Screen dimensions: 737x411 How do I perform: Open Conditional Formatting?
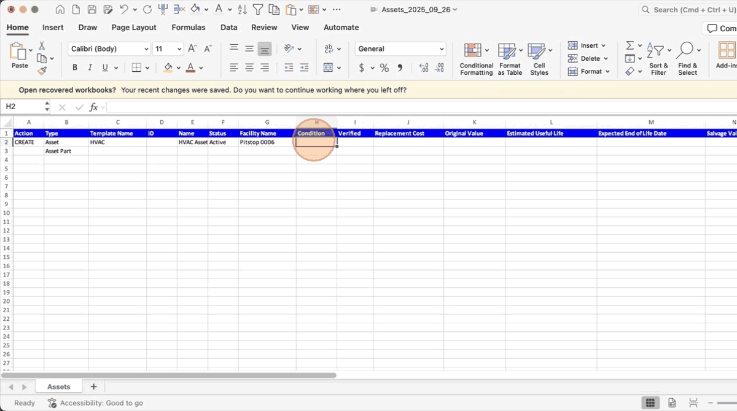476,59
